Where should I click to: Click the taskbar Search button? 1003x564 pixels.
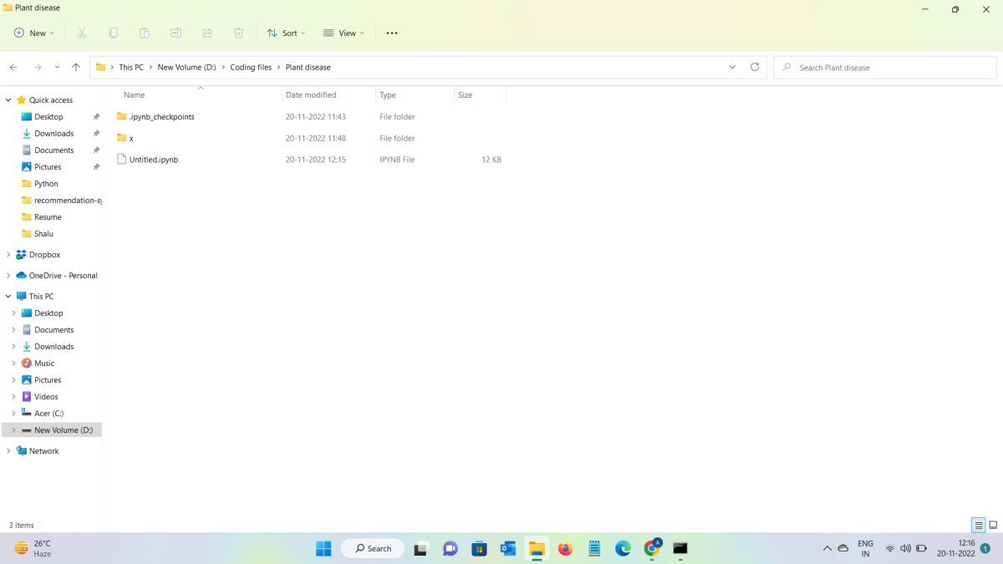(x=373, y=549)
